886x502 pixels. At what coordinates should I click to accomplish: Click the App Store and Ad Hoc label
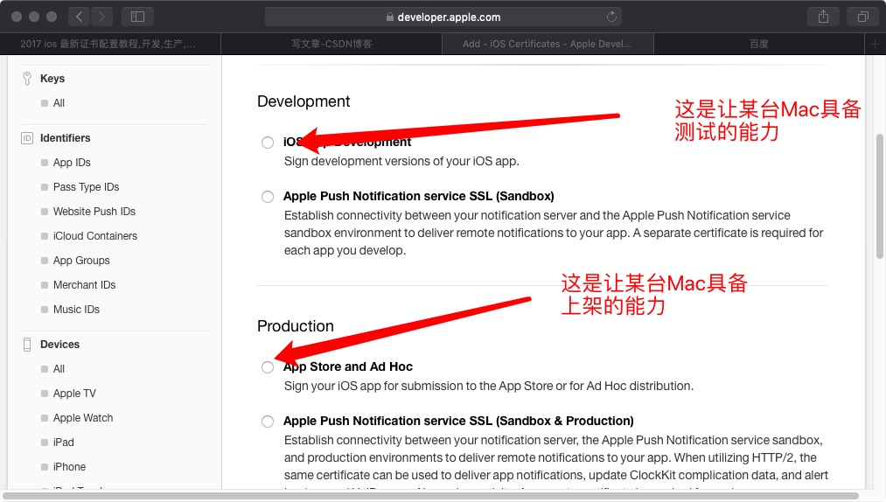[x=348, y=367]
